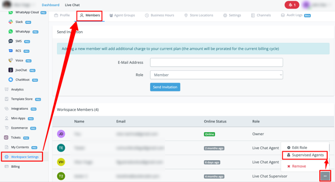Open the Role dropdown
The height and width of the screenshot is (182, 335).
click(x=216, y=75)
